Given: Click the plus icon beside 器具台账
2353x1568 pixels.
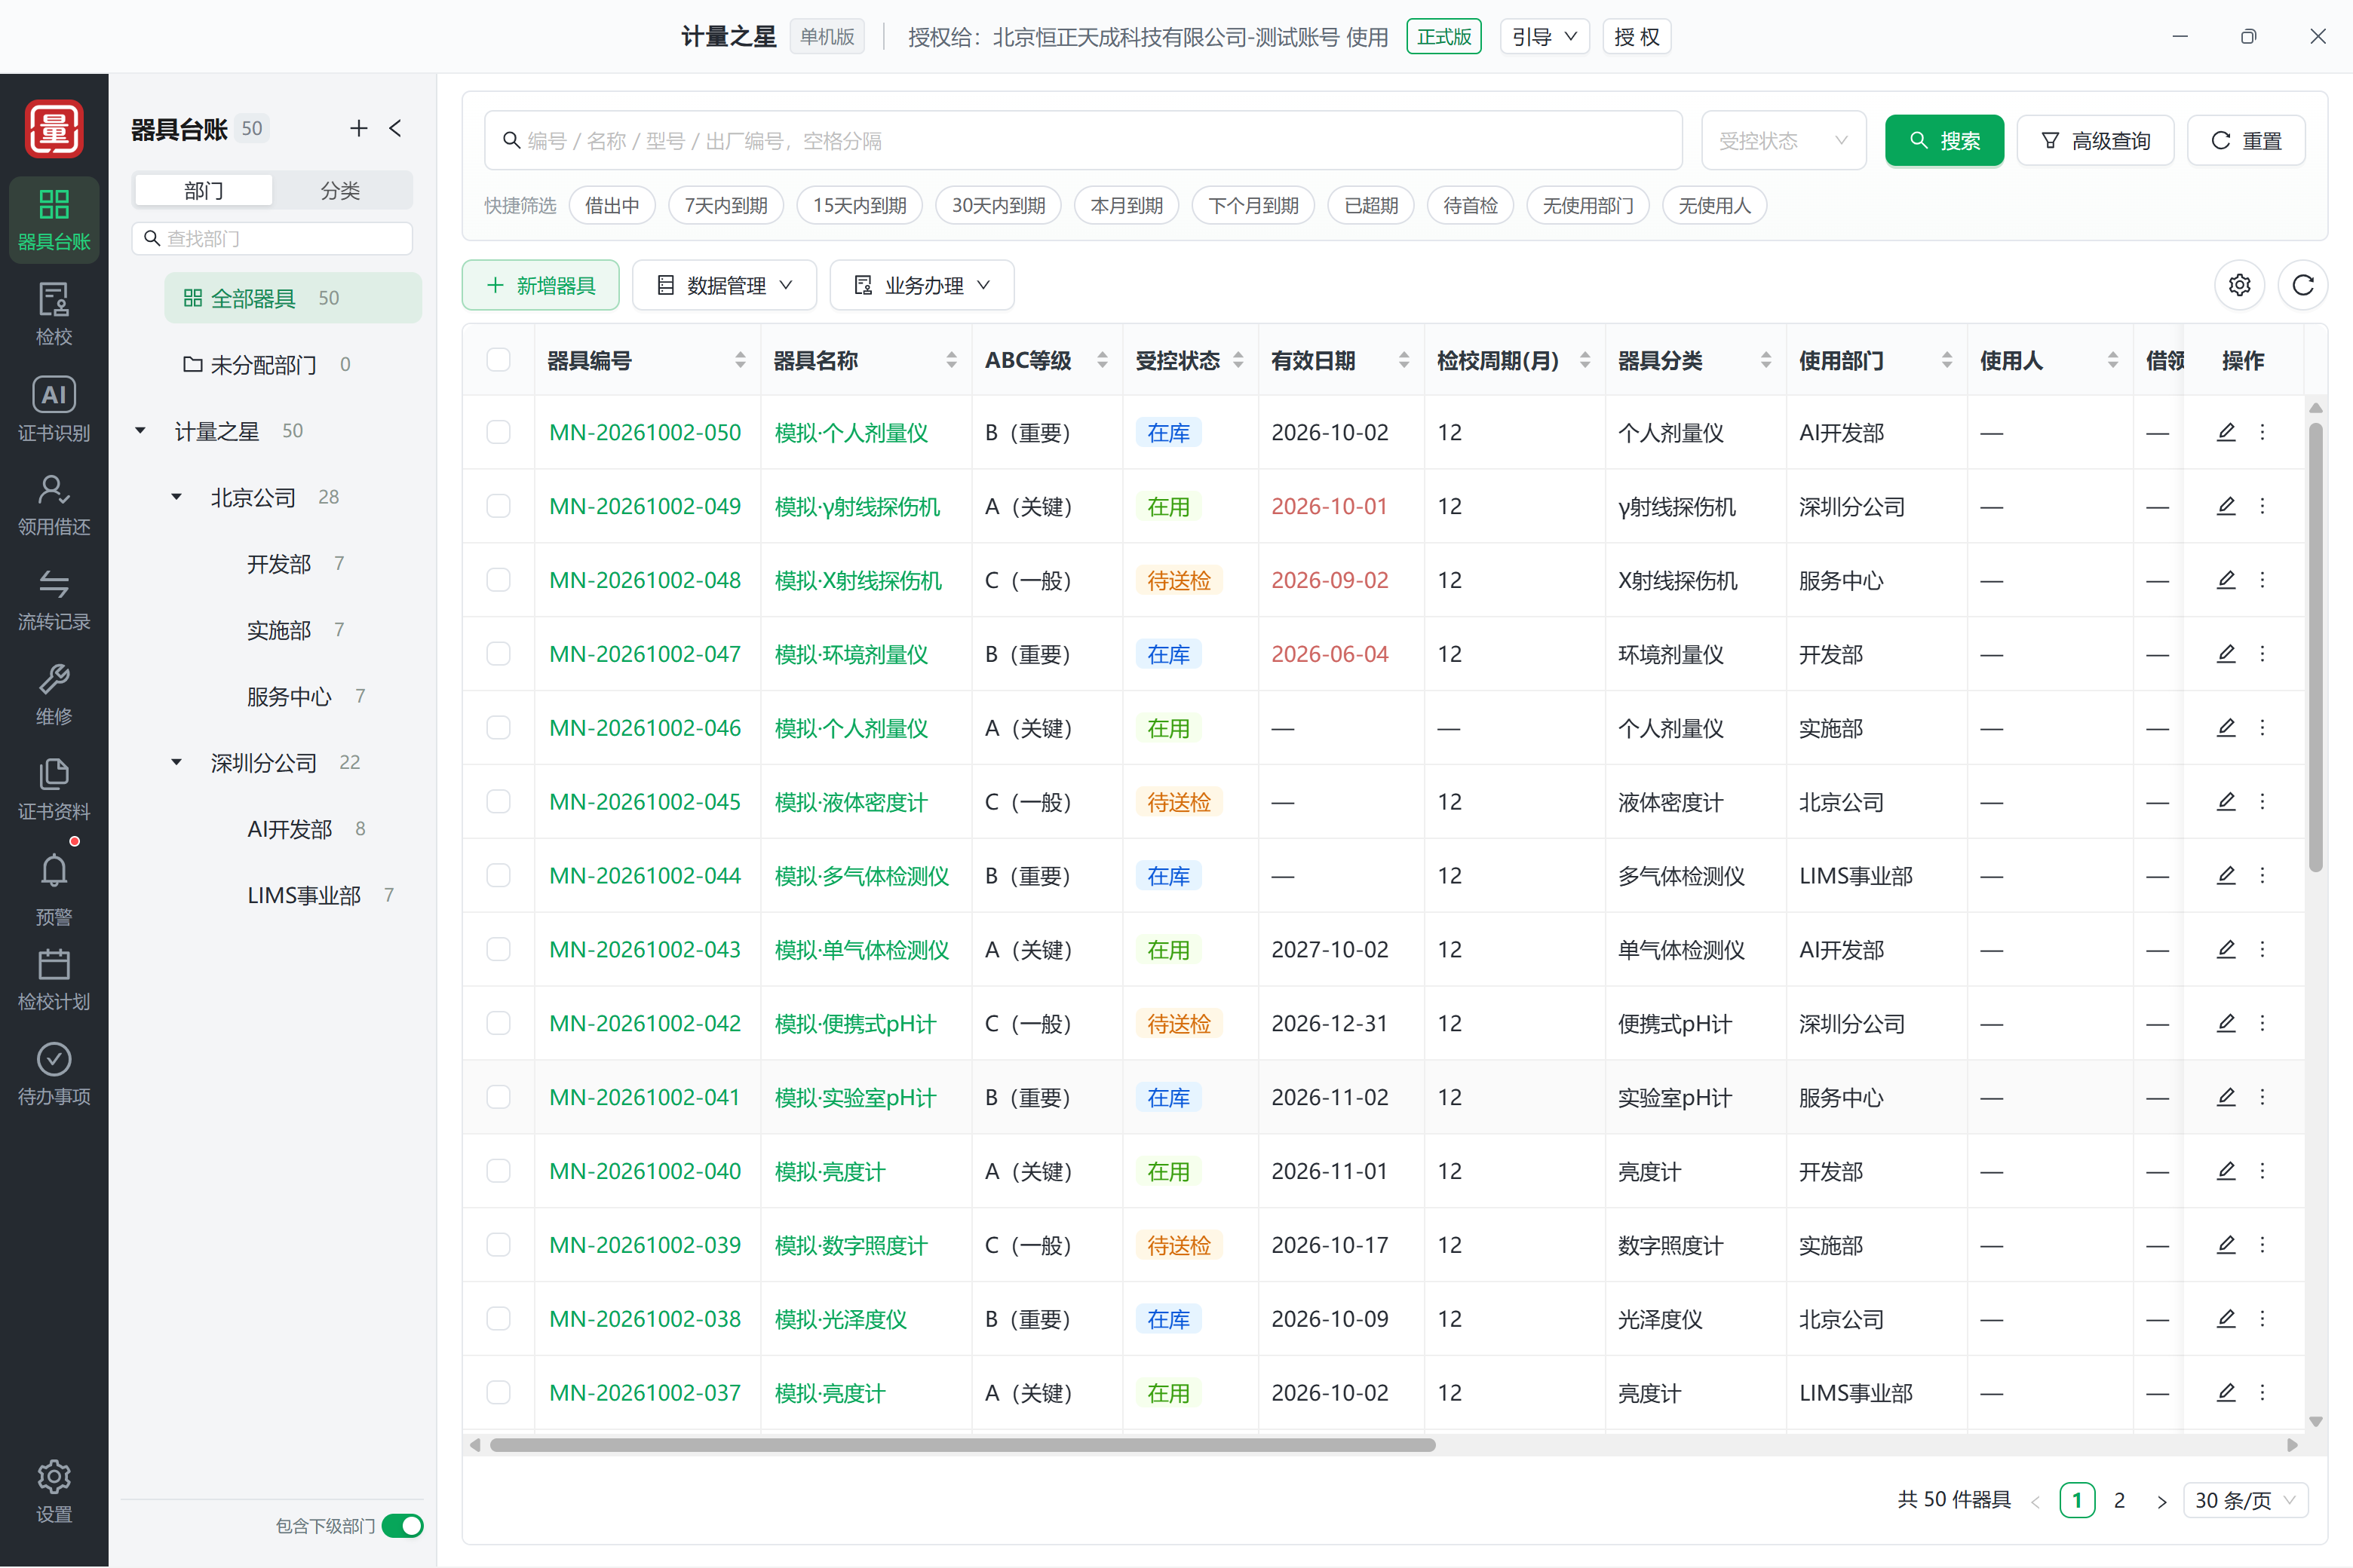Looking at the screenshot, I should [359, 128].
